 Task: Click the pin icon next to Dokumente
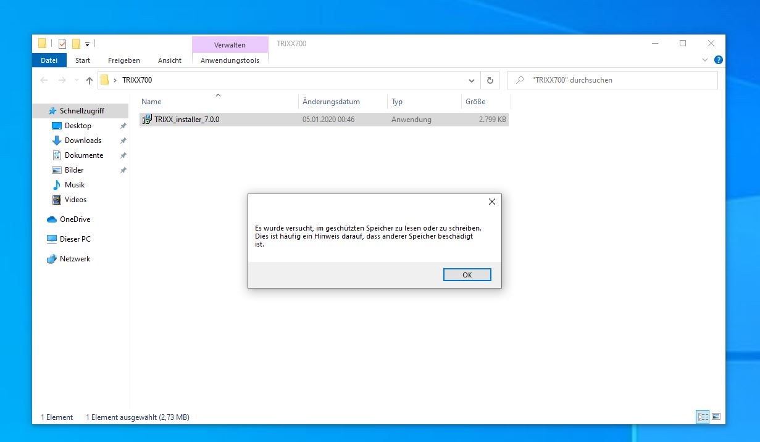point(123,155)
